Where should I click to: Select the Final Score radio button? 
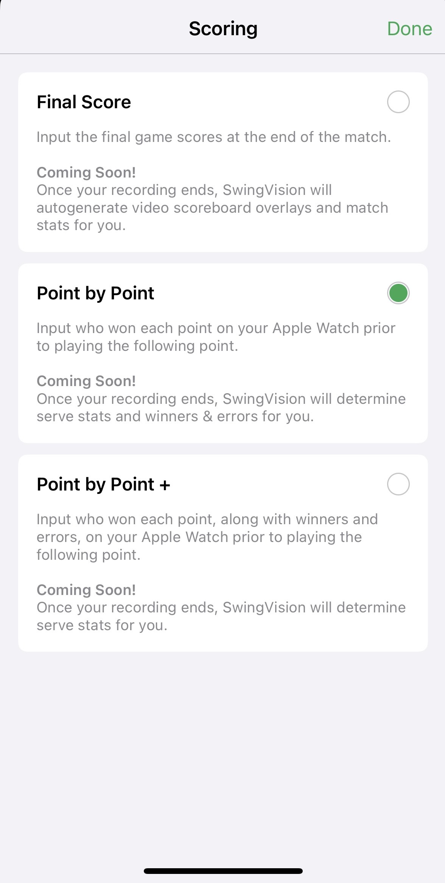(398, 102)
